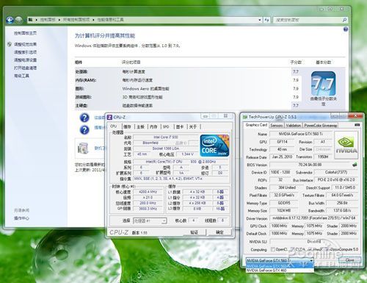Image resolution: width=367 pixels, height=283 pixels.
Task: Open the Sensors tab in GPU-Z
Action: 277,125
